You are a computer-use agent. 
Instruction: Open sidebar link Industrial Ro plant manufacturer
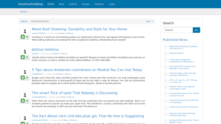click(184, 101)
